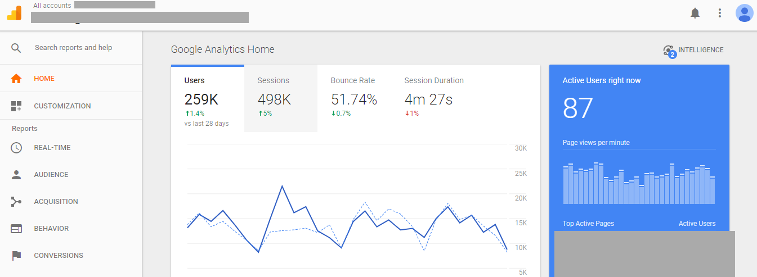Image resolution: width=757 pixels, height=277 pixels.
Task: Click the page views per minute bar chart
Action: [639, 183]
